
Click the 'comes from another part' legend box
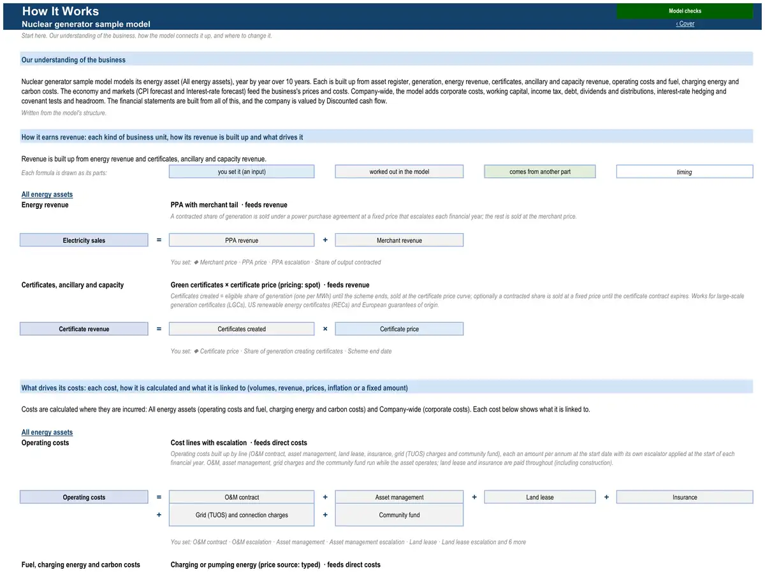point(540,171)
